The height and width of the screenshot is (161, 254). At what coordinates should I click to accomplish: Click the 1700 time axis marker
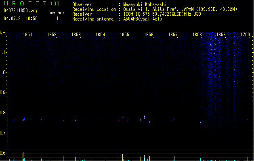pos(245,35)
